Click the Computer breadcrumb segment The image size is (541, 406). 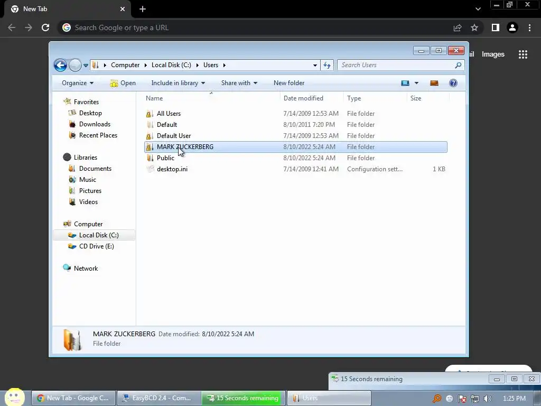(125, 65)
